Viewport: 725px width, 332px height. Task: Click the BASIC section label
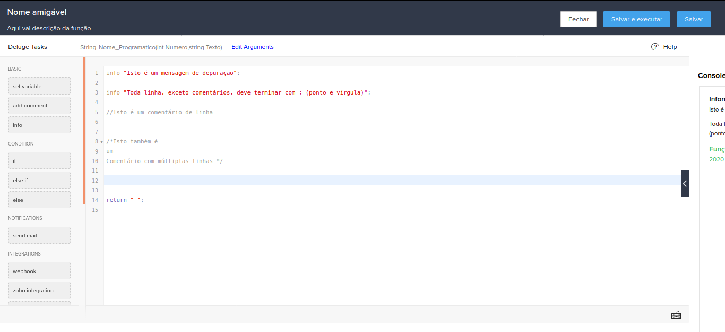(x=15, y=69)
